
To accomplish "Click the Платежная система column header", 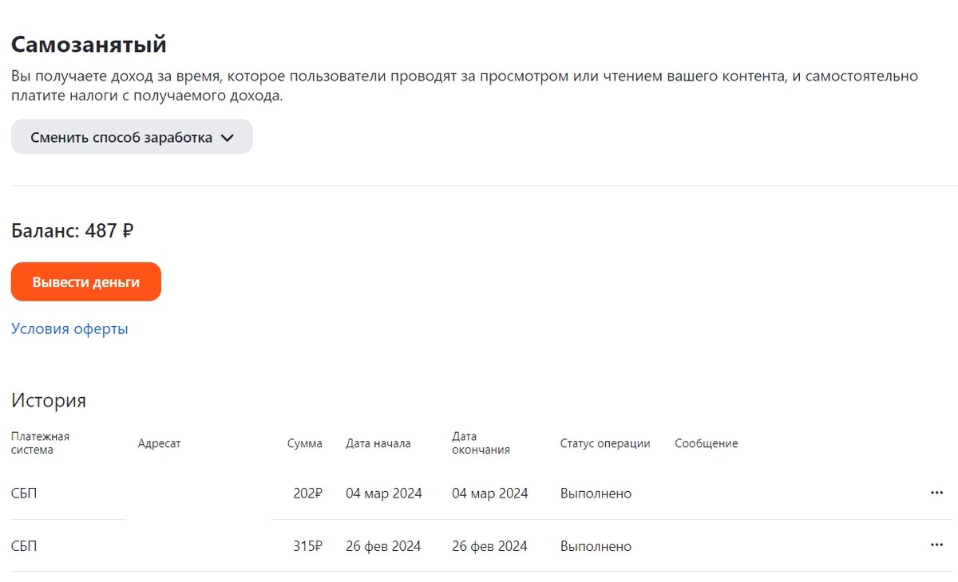I will (40, 443).
